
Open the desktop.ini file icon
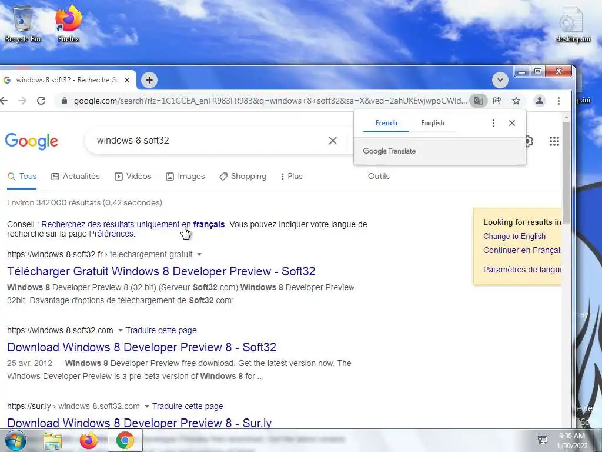(x=573, y=25)
